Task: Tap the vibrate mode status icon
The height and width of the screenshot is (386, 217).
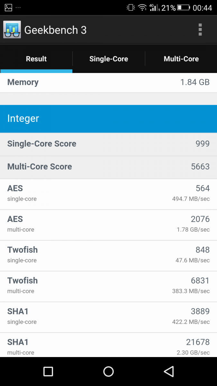Action: pyautogui.click(x=131, y=8)
